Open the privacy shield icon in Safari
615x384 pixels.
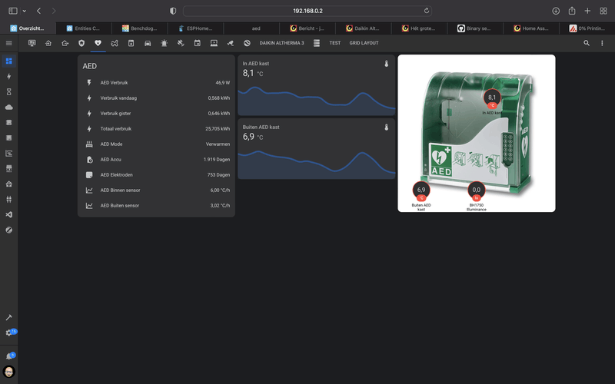(173, 11)
